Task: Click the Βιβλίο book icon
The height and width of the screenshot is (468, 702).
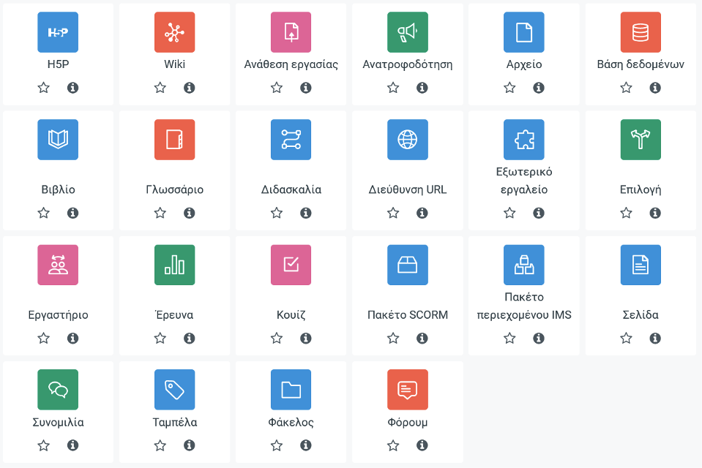Action: [58, 140]
